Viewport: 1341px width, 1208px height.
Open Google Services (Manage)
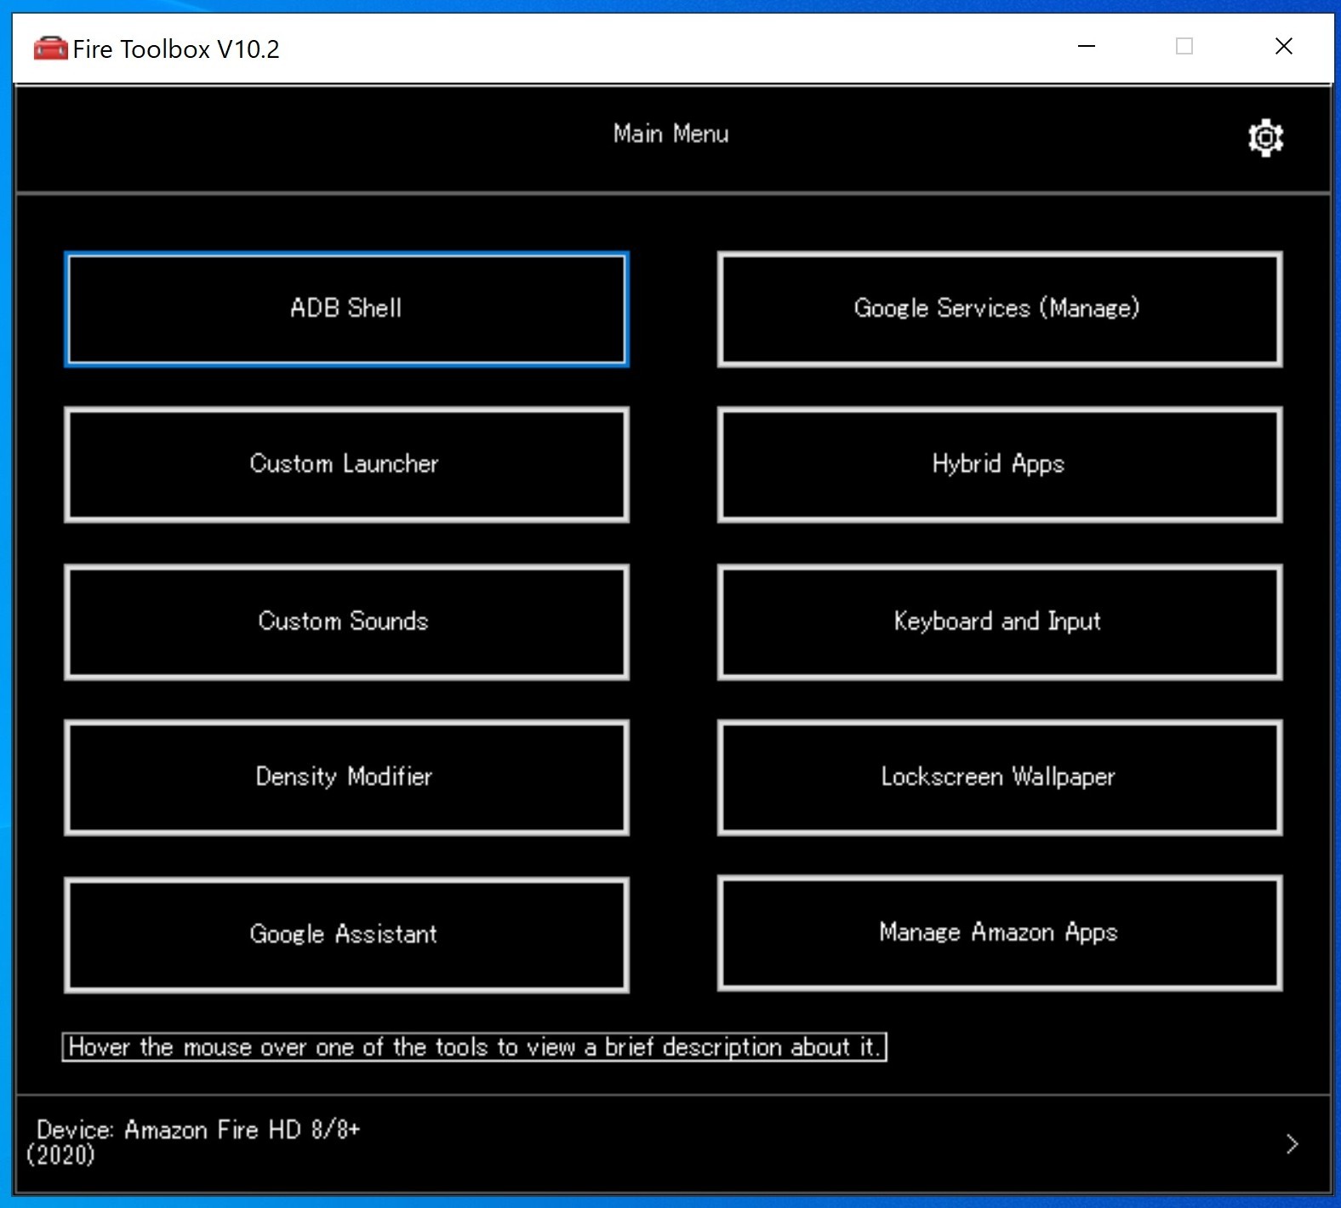click(x=1000, y=309)
